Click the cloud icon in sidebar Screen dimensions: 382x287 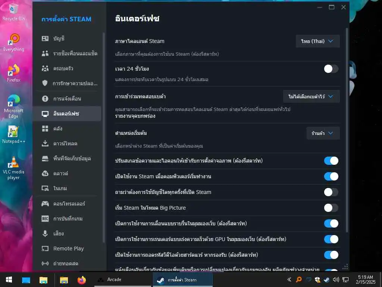click(x=45, y=173)
